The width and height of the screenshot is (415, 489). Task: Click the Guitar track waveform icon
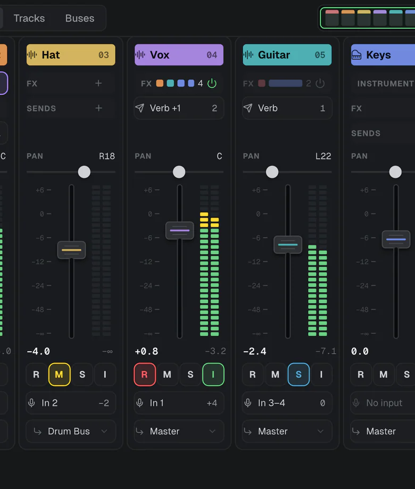point(248,55)
